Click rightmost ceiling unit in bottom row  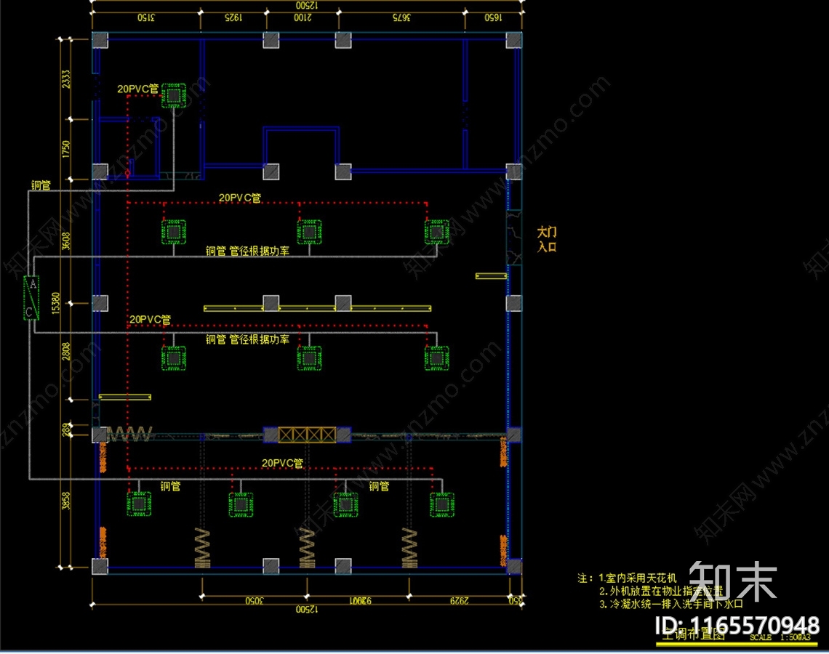tap(442, 504)
